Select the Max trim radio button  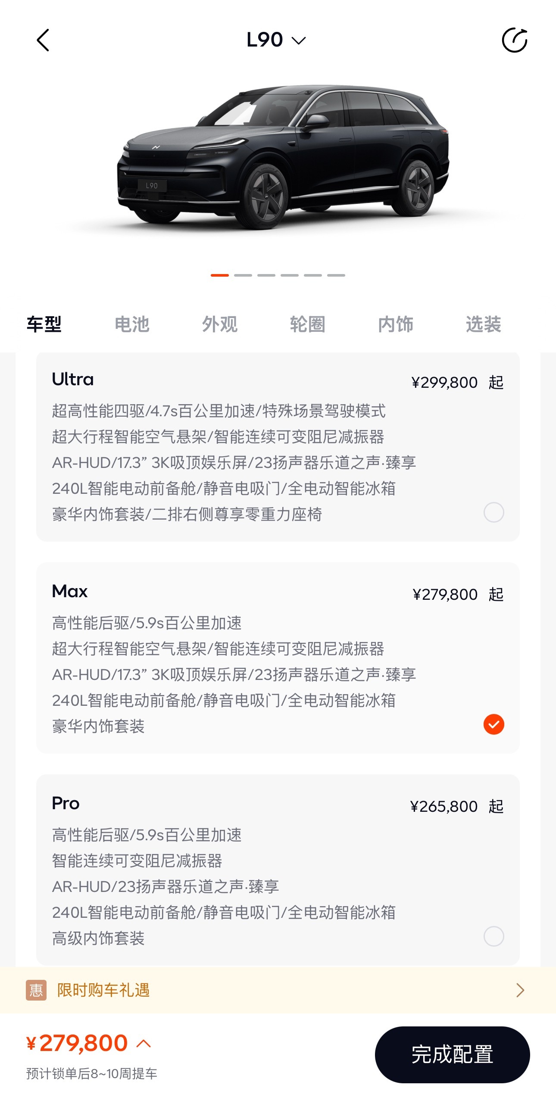tap(494, 724)
